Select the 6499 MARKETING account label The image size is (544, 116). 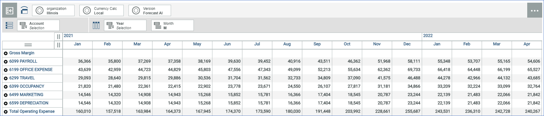[26, 95]
